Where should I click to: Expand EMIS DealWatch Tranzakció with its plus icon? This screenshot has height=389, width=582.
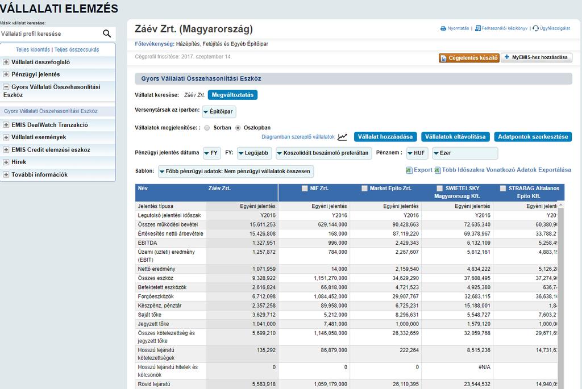6,125
